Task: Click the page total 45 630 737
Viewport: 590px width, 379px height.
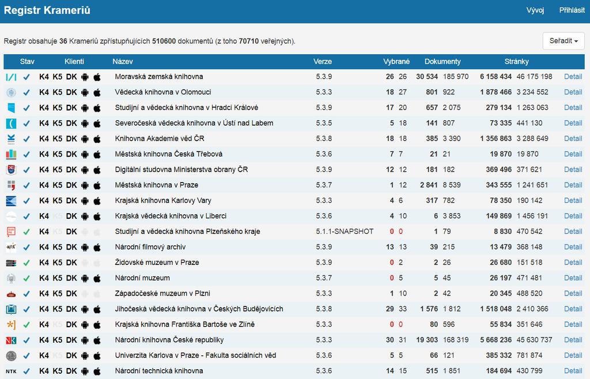Action: click(534, 340)
